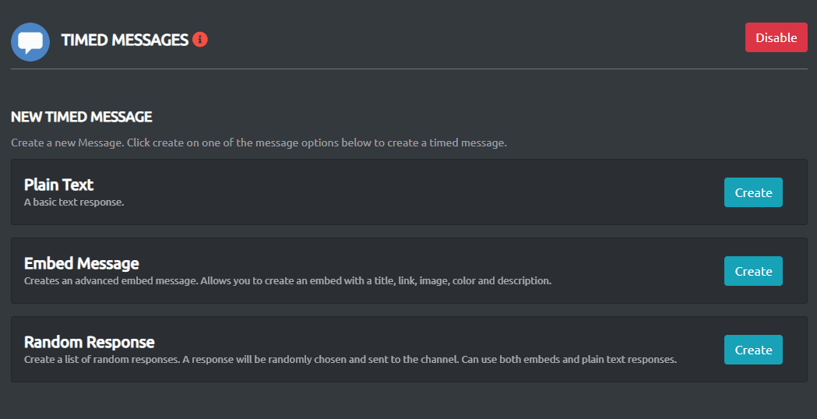Click the TIMED MESSAGES page title
This screenshot has height=419, width=817.
click(125, 40)
